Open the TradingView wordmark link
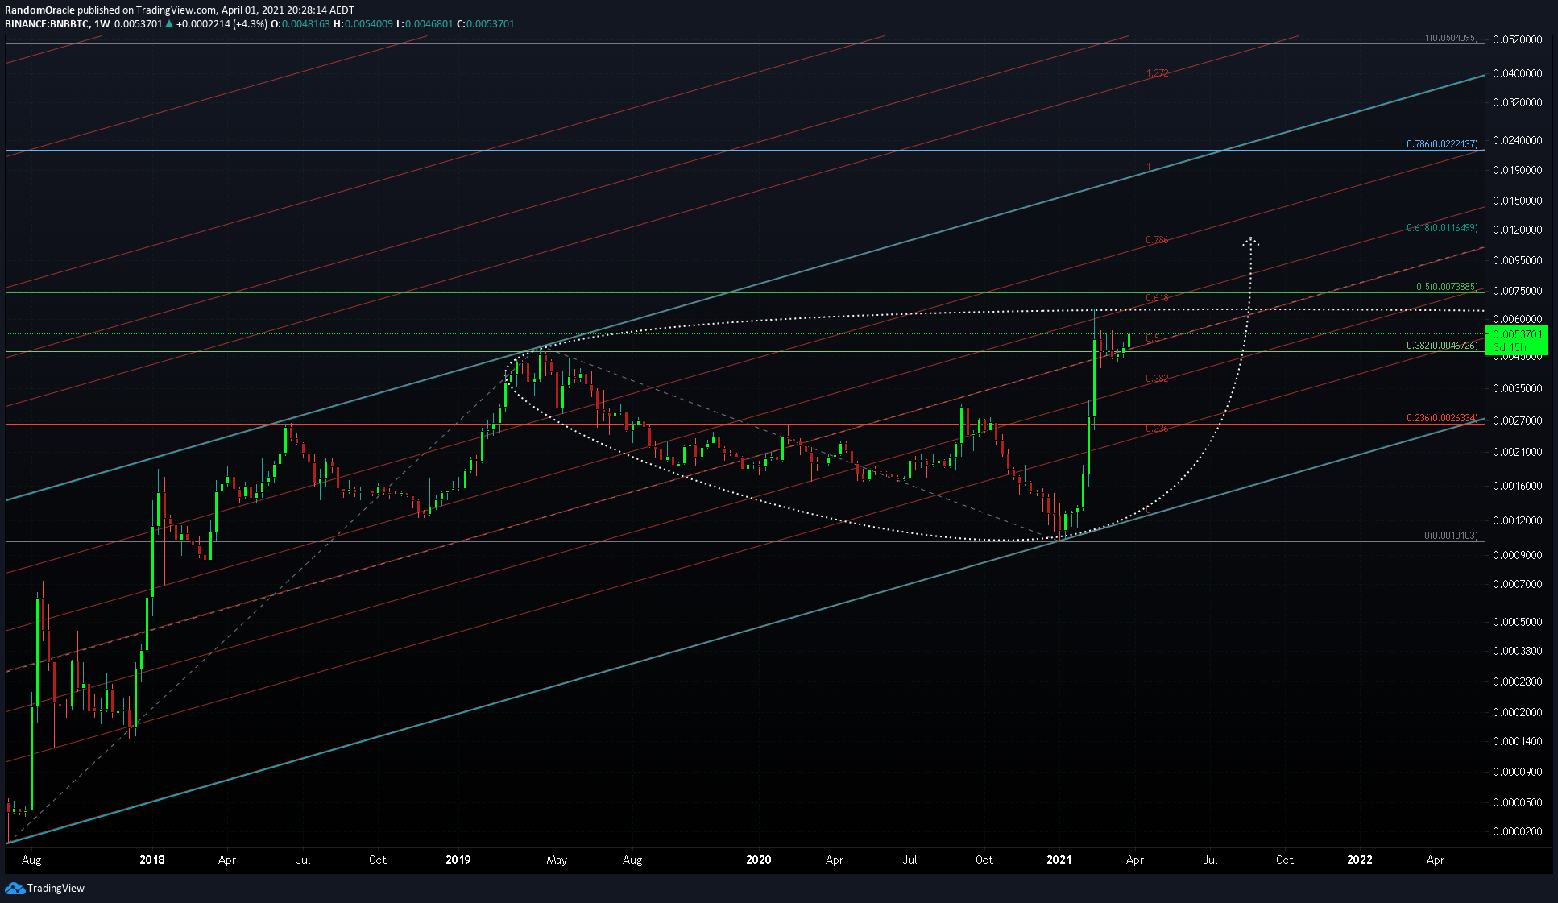The width and height of the screenshot is (1558, 903). (56, 888)
